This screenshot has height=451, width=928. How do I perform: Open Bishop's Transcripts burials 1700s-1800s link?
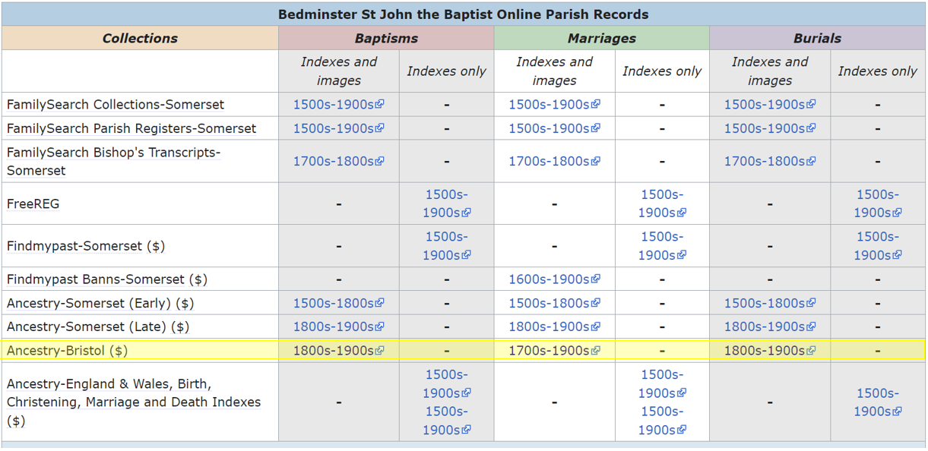[770, 161]
